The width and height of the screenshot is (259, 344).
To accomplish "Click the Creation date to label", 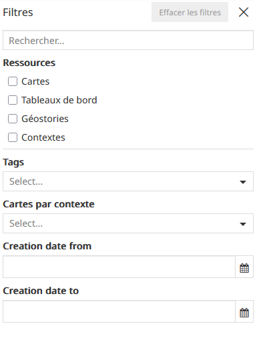I will tap(41, 291).
